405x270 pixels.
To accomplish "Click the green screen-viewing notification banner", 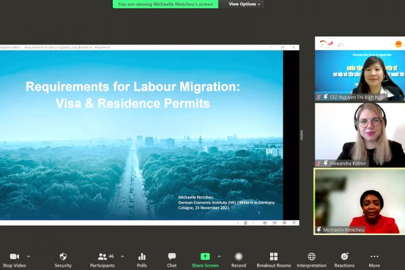I will coord(166,4).
